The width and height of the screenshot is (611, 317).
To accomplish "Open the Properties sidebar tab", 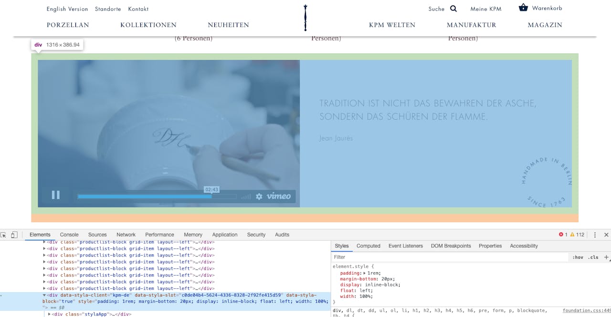I will coord(490,246).
